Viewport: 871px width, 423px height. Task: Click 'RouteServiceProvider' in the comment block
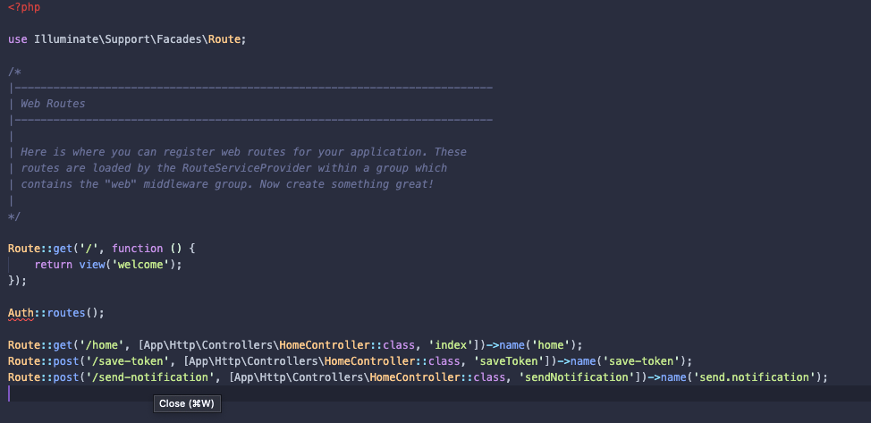click(247, 168)
